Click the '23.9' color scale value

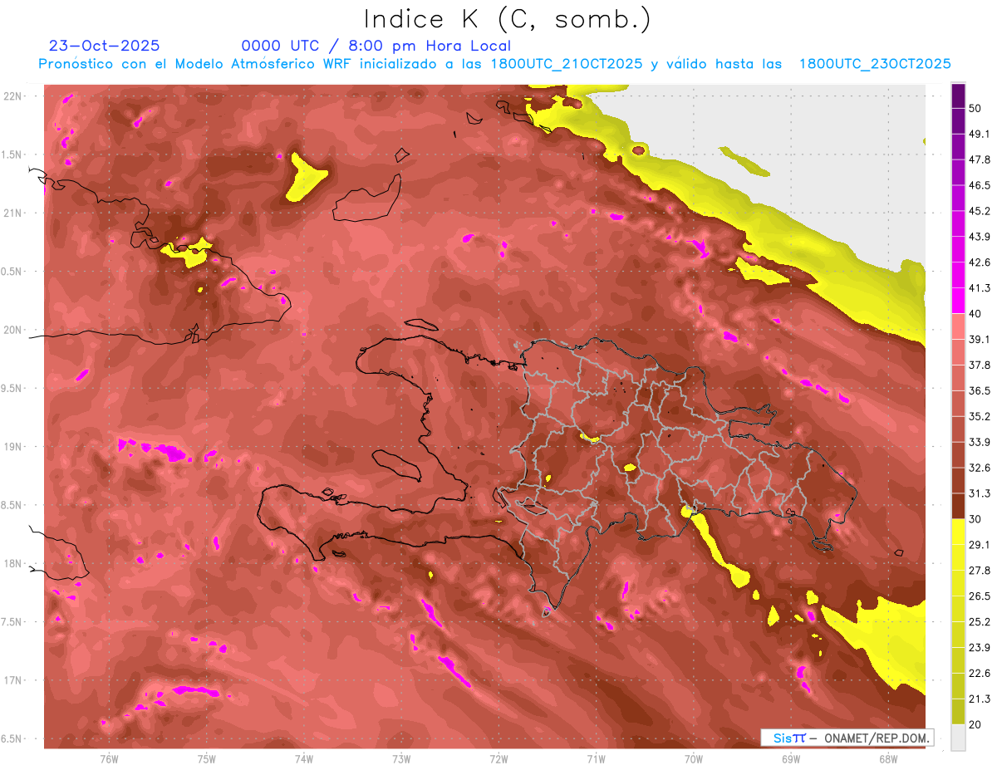click(x=980, y=648)
